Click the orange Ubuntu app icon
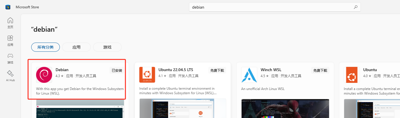The image size is (400, 118). [352, 75]
